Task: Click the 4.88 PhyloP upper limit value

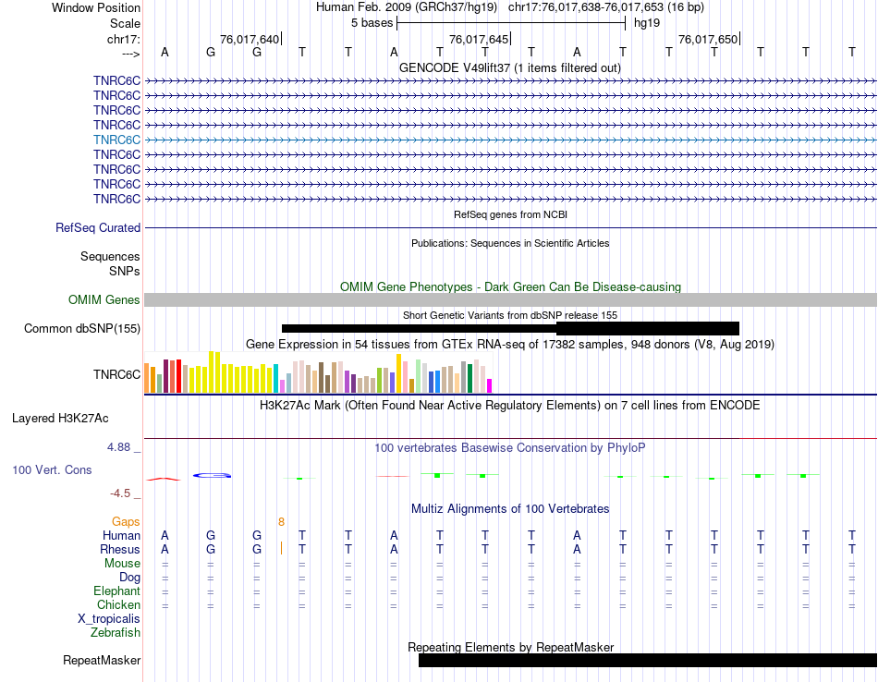Action: pos(118,447)
